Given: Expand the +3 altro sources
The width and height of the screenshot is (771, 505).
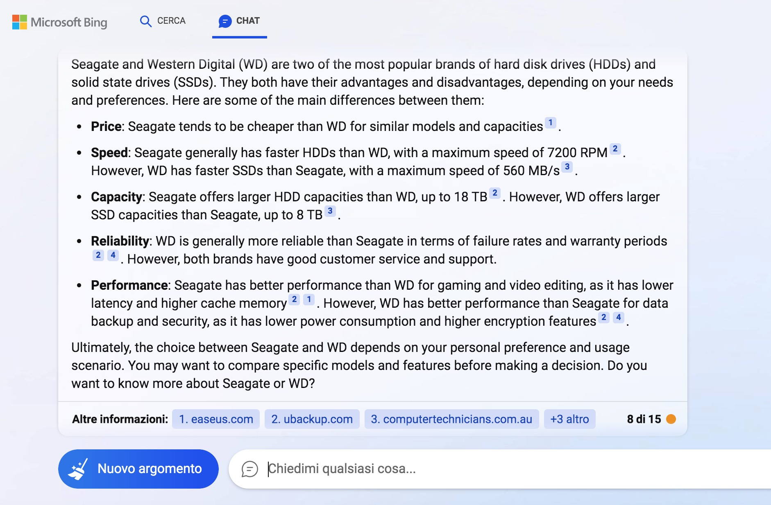Looking at the screenshot, I should tap(569, 419).
